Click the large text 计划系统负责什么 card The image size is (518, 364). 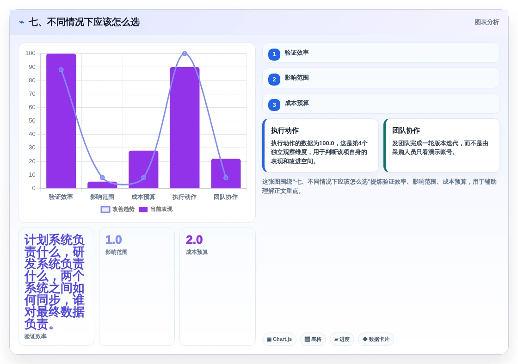(56, 287)
